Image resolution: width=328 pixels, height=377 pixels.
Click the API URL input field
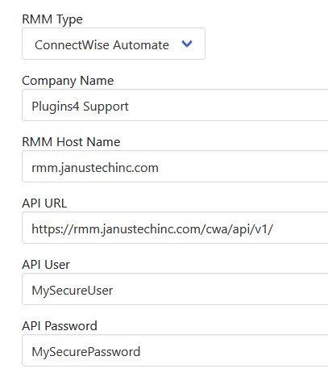tap(175, 228)
